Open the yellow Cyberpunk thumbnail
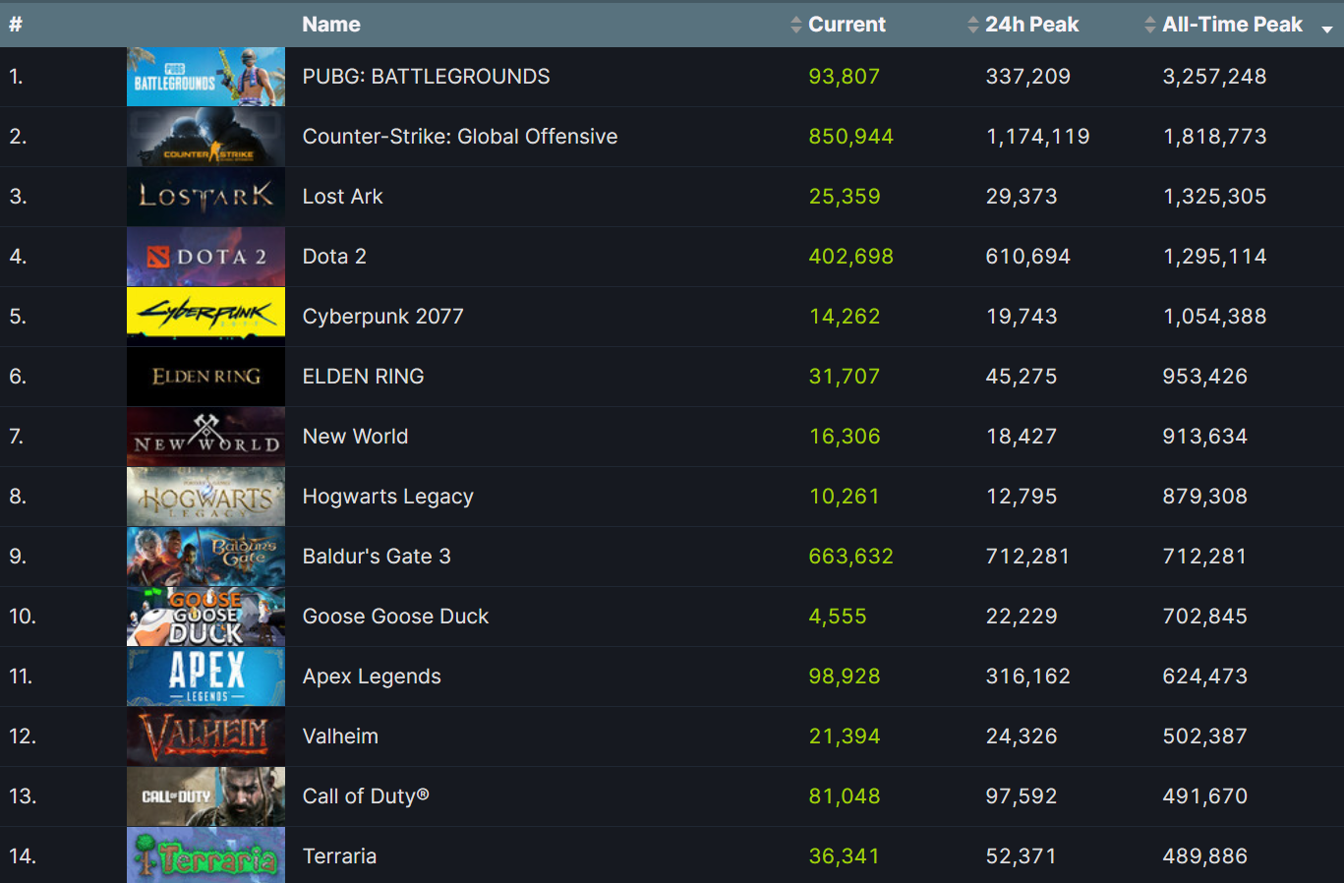1344x883 pixels. (x=205, y=317)
